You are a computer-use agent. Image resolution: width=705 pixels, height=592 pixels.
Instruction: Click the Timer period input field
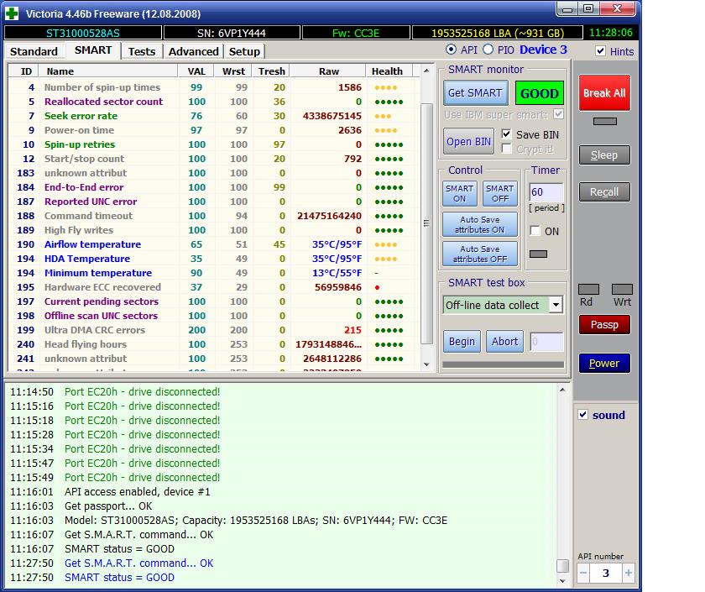click(546, 192)
